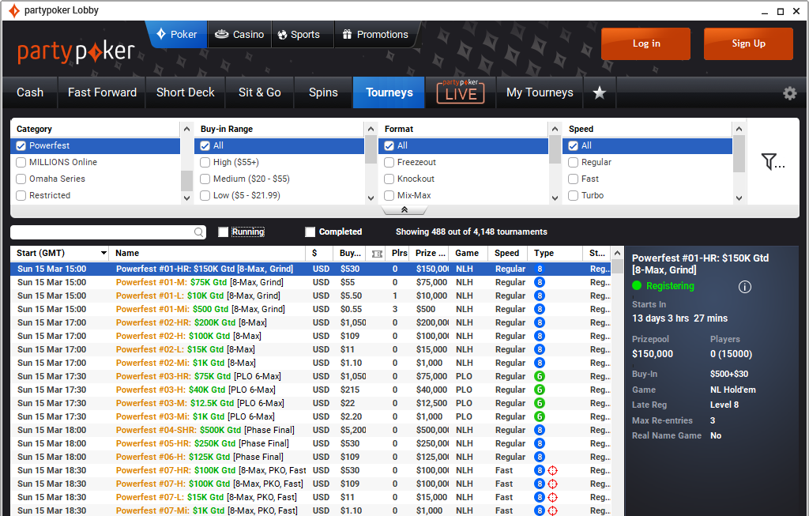Click 8-max icon in Powerfest #06-H row
The height and width of the screenshot is (516, 809).
point(539,457)
